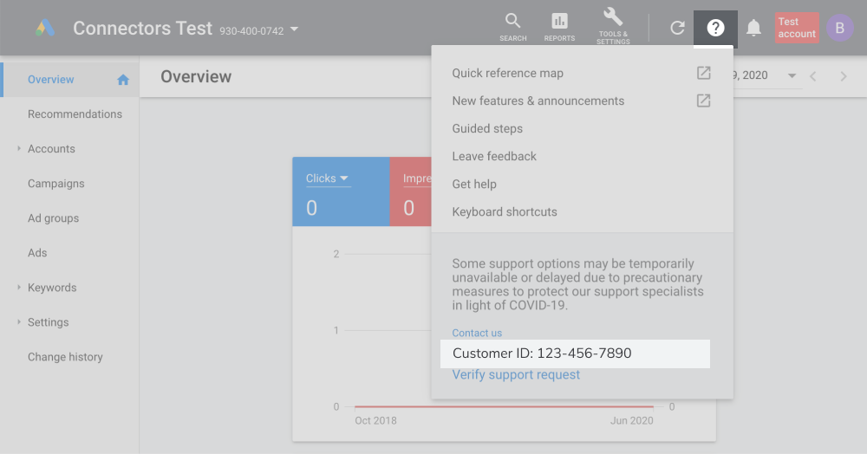Image resolution: width=867 pixels, height=454 pixels.
Task: Go to Campaigns in the sidebar
Action: pos(56,184)
